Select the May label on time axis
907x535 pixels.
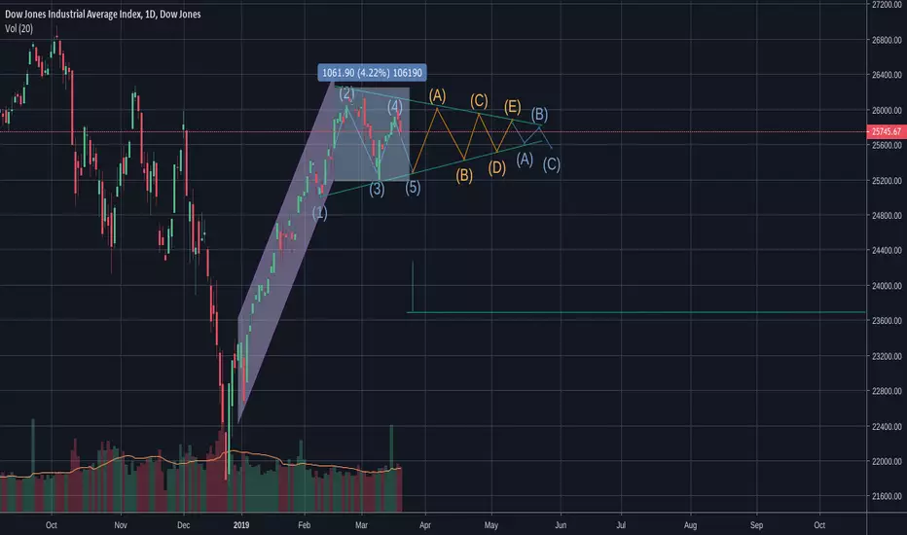pos(491,525)
